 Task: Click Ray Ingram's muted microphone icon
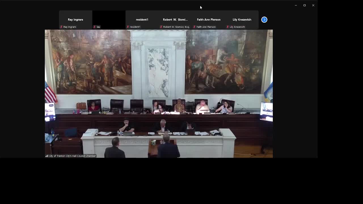point(61,27)
